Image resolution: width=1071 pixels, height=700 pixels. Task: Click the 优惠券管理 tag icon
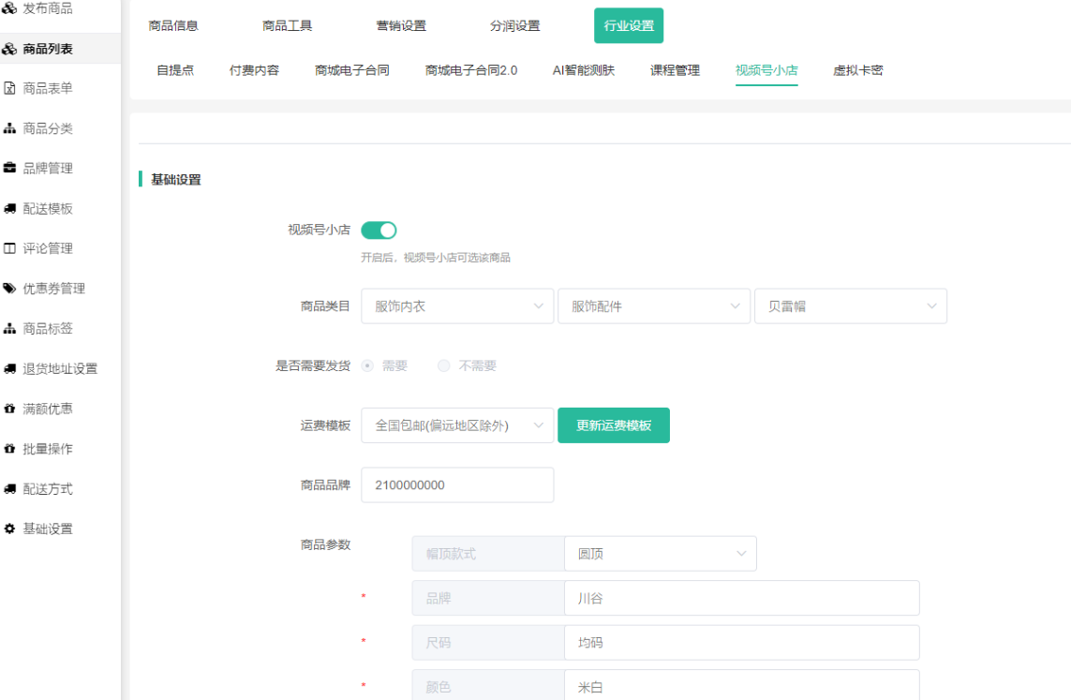tap(9, 289)
